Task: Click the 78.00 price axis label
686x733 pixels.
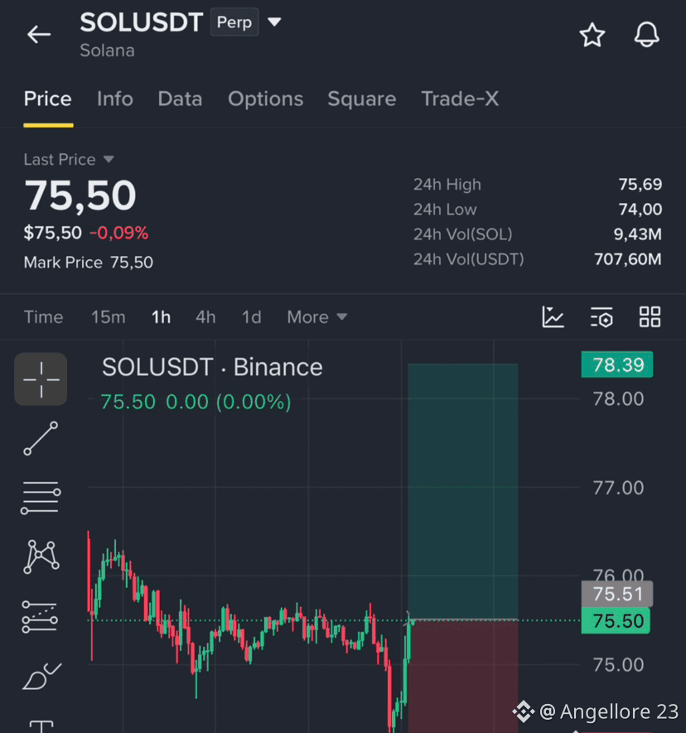Action: [x=618, y=398]
